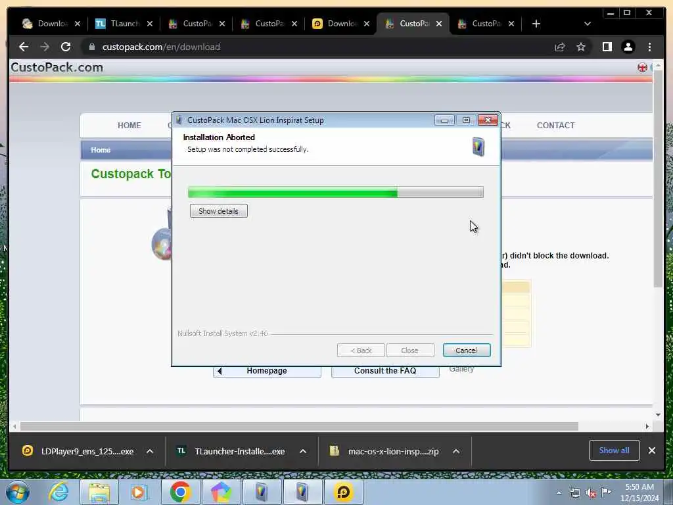Click the Consult the FAQ button
Viewport: 673px width, 505px height.
[385, 371]
